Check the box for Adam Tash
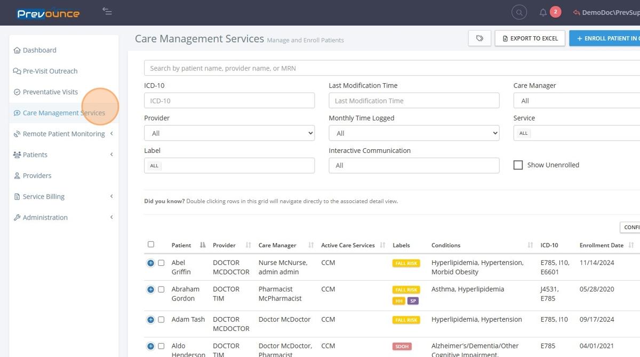Screen dimensions: 640x357 (x=161, y=320)
